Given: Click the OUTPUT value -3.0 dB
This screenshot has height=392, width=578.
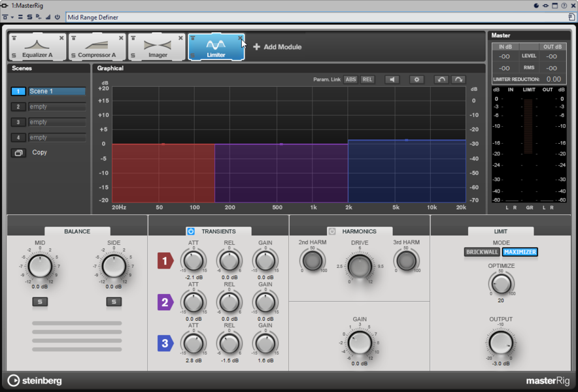Looking at the screenshot, I should coord(501,364).
